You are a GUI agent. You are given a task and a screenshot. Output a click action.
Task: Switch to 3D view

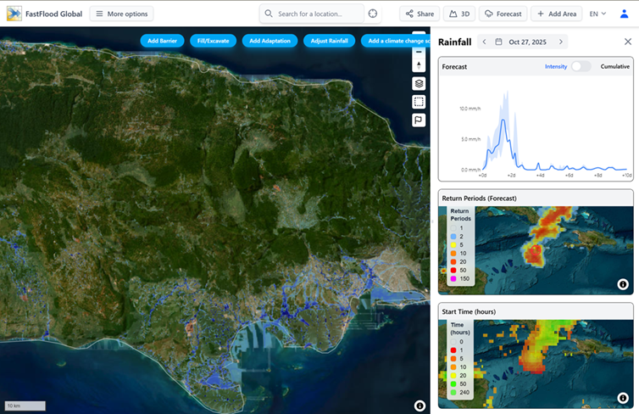(459, 14)
